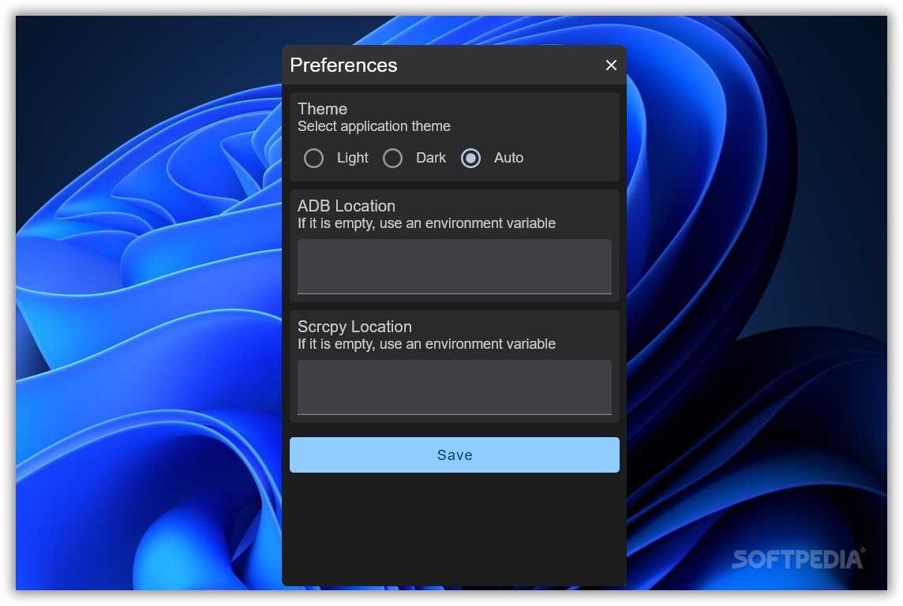Click the 'Select application theme' text
This screenshot has height=606, width=903.
click(374, 126)
